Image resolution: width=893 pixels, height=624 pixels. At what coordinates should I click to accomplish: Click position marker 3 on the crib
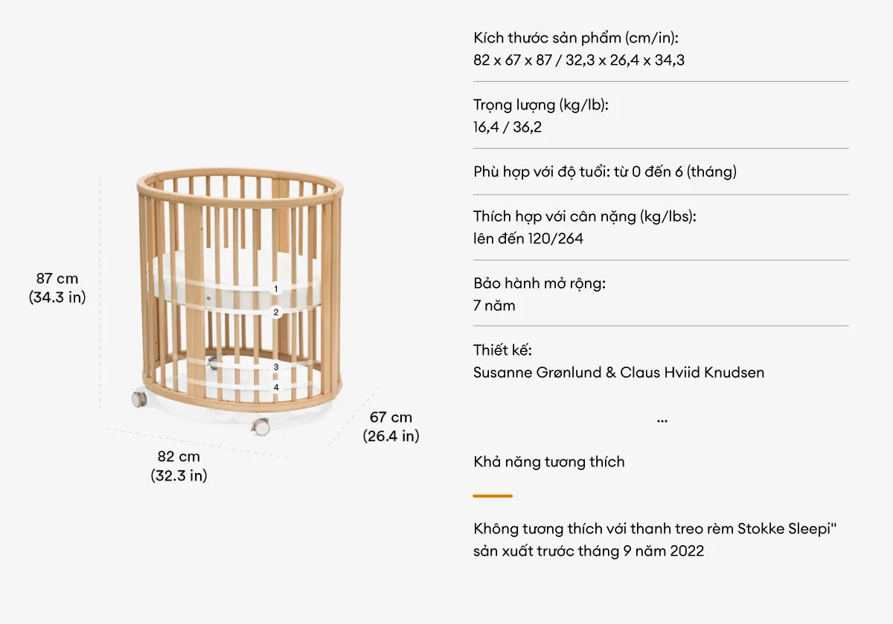pos(275,367)
